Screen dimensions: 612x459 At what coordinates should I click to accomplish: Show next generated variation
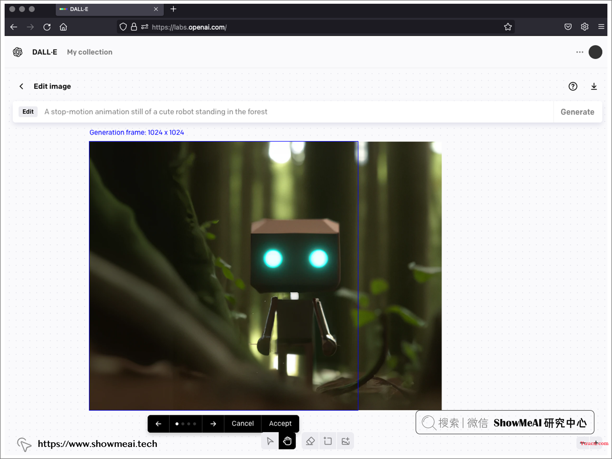click(x=213, y=424)
